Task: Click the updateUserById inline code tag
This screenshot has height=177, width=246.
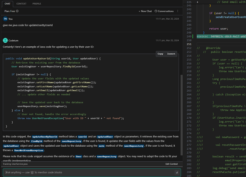Action: pyautogui.click(x=45, y=136)
